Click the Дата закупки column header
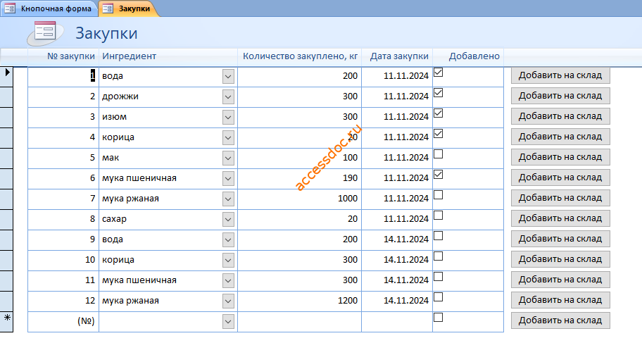 tap(399, 56)
